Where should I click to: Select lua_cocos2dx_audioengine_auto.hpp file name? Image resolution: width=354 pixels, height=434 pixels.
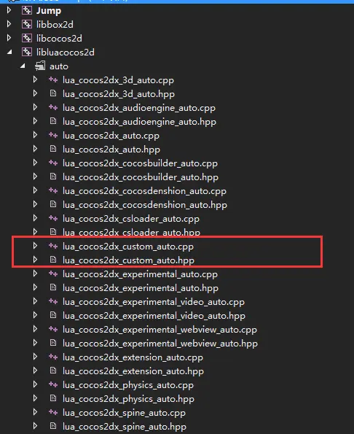pos(139,122)
